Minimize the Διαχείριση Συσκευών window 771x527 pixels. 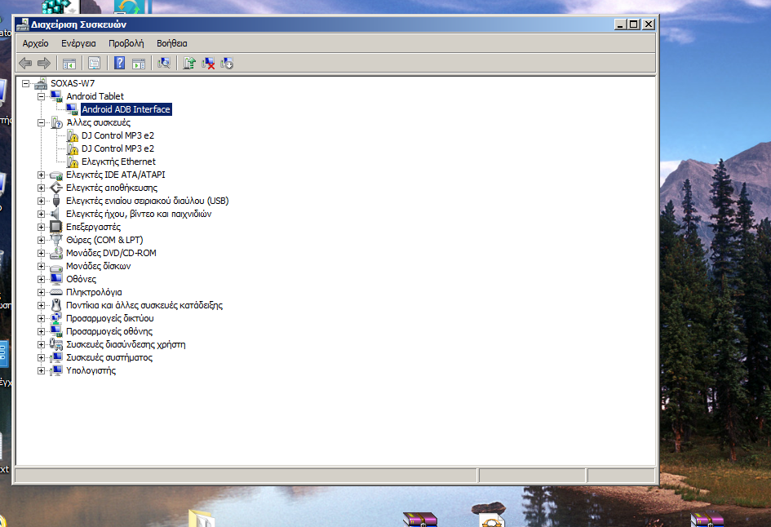(x=621, y=24)
